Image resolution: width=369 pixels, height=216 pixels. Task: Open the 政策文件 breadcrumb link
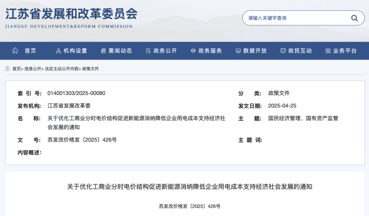tap(90, 68)
